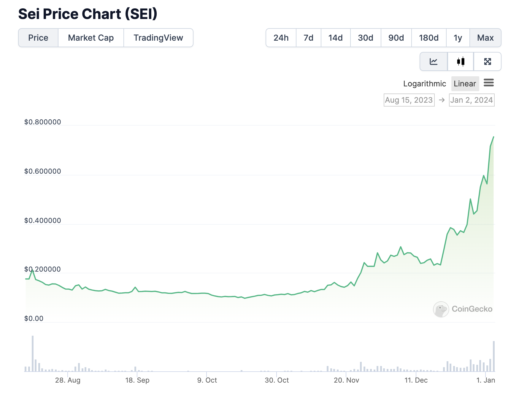Switch to Market Cap tab

(91, 38)
